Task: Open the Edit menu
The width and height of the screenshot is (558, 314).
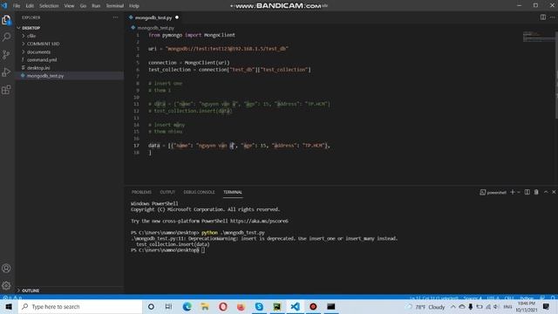Action: (30, 6)
